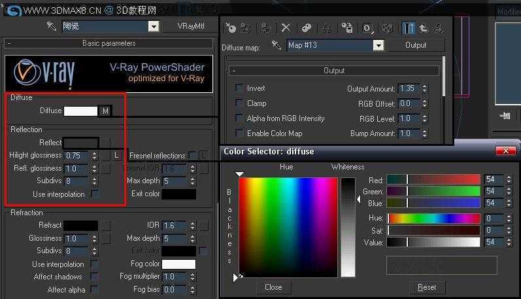Click the Diffuse white color swatch
The width and height of the screenshot is (521, 299).
pos(81,111)
